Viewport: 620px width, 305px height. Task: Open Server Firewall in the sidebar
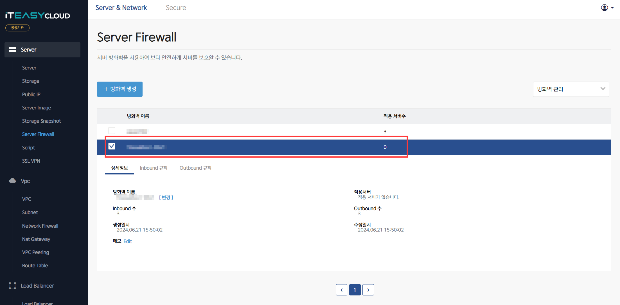click(38, 134)
